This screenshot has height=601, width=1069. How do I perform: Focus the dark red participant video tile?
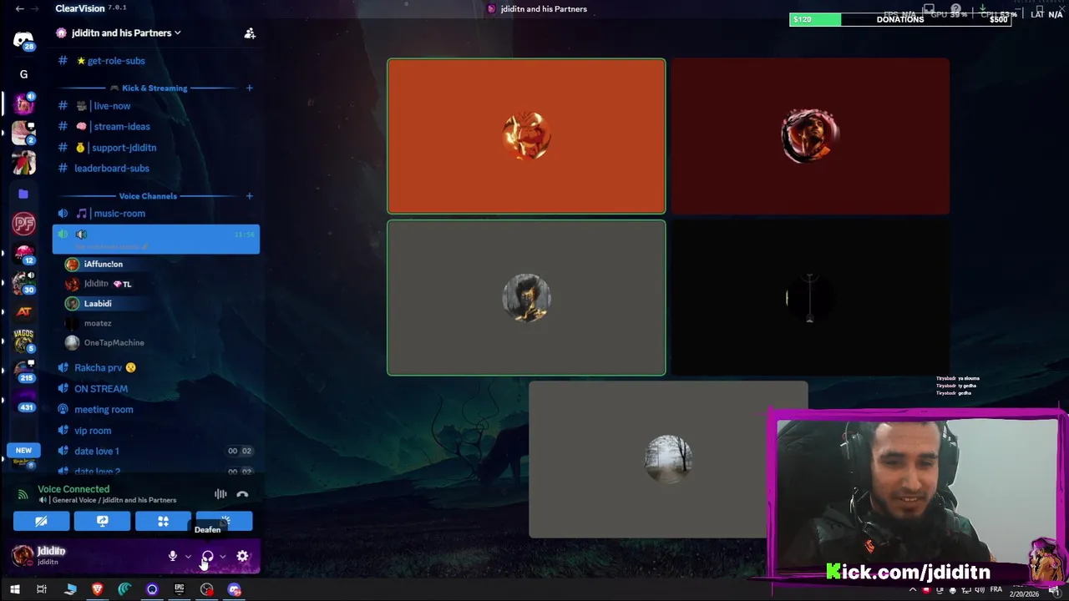810,136
